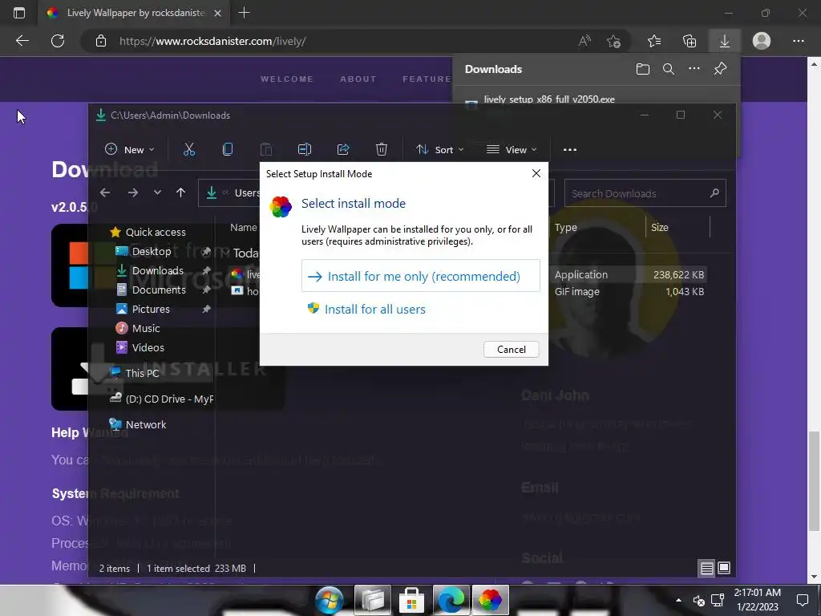The height and width of the screenshot is (616, 821).
Task: Click the Copy icon in File Explorer
Action: pos(228,149)
